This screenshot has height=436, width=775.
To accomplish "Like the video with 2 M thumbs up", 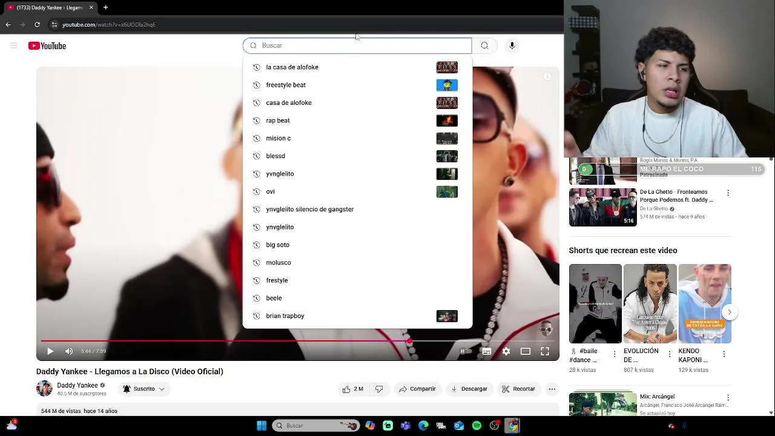I will tap(352, 389).
